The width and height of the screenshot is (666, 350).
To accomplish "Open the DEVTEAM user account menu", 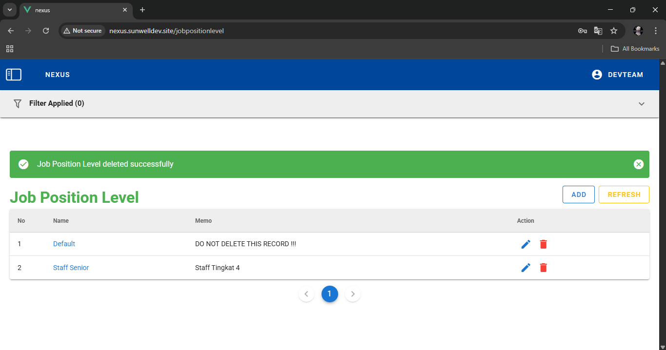I will 617,75.
